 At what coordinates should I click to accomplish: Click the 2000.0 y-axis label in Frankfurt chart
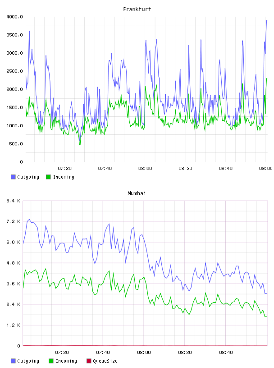pyautogui.click(x=14, y=89)
